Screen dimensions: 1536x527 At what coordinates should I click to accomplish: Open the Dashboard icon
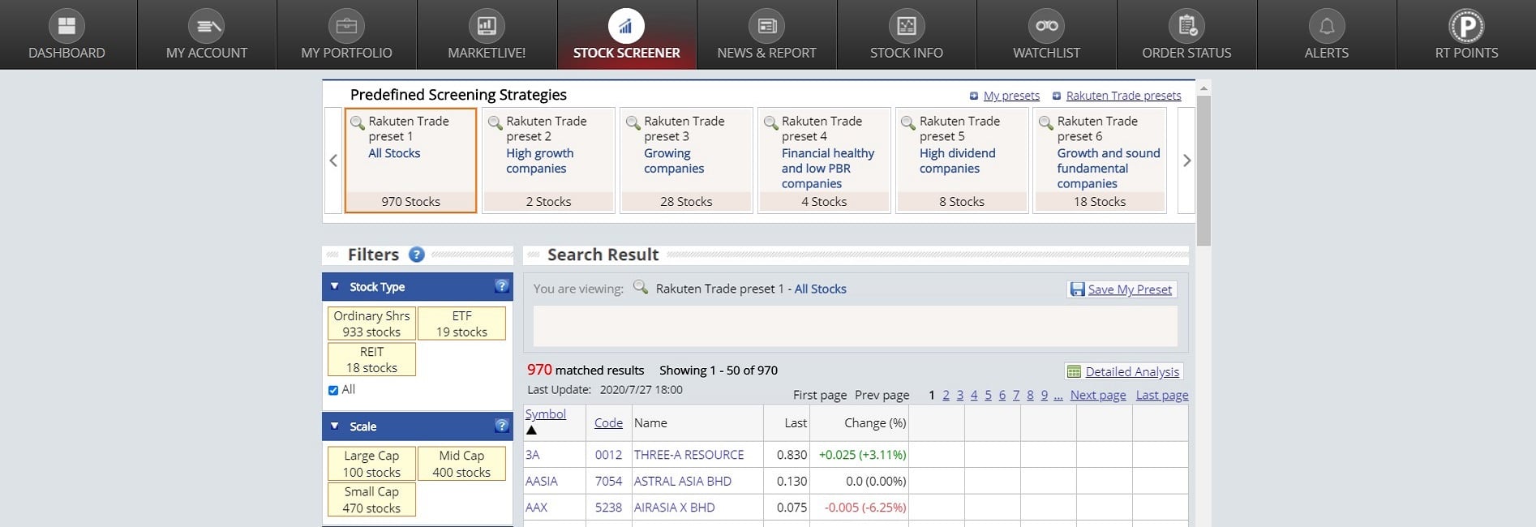tap(67, 26)
